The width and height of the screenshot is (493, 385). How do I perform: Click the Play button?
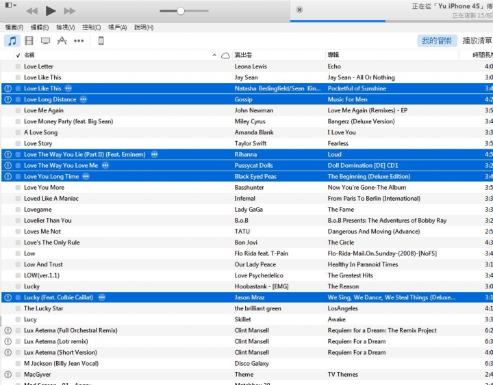coord(50,11)
